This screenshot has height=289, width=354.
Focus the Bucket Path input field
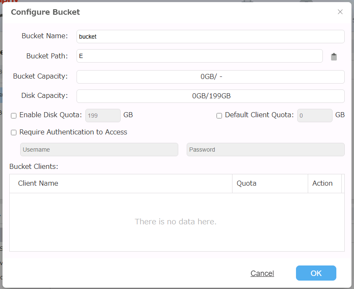coord(199,56)
